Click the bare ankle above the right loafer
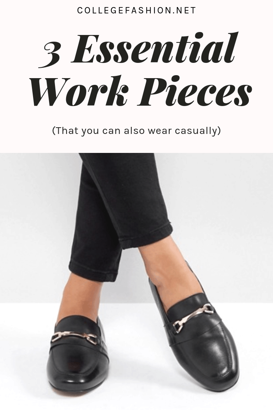The height and width of the screenshot is (410, 273). 159,264
